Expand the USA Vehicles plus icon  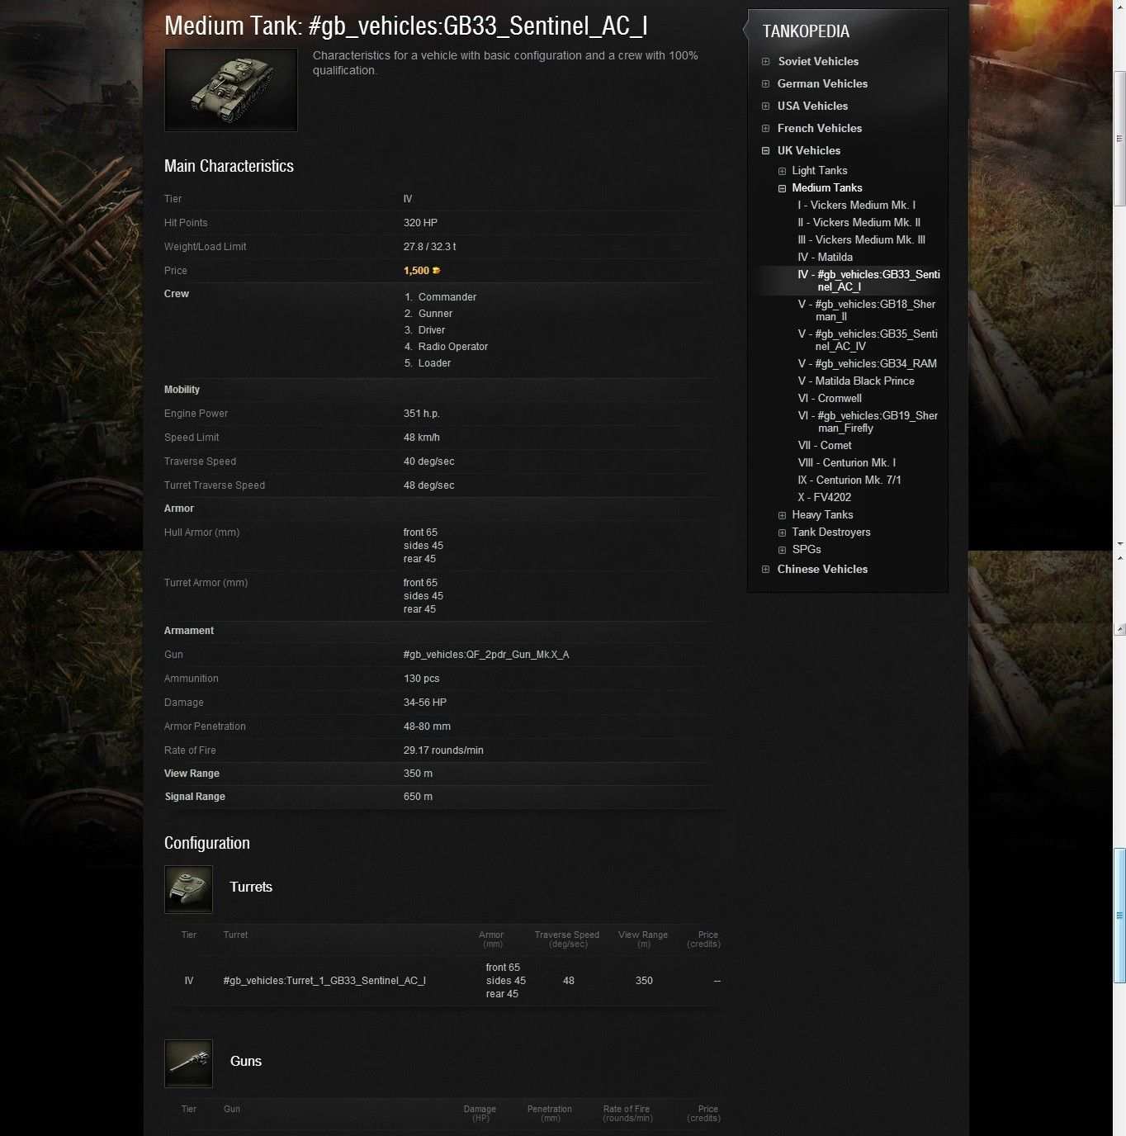click(x=765, y=106)
